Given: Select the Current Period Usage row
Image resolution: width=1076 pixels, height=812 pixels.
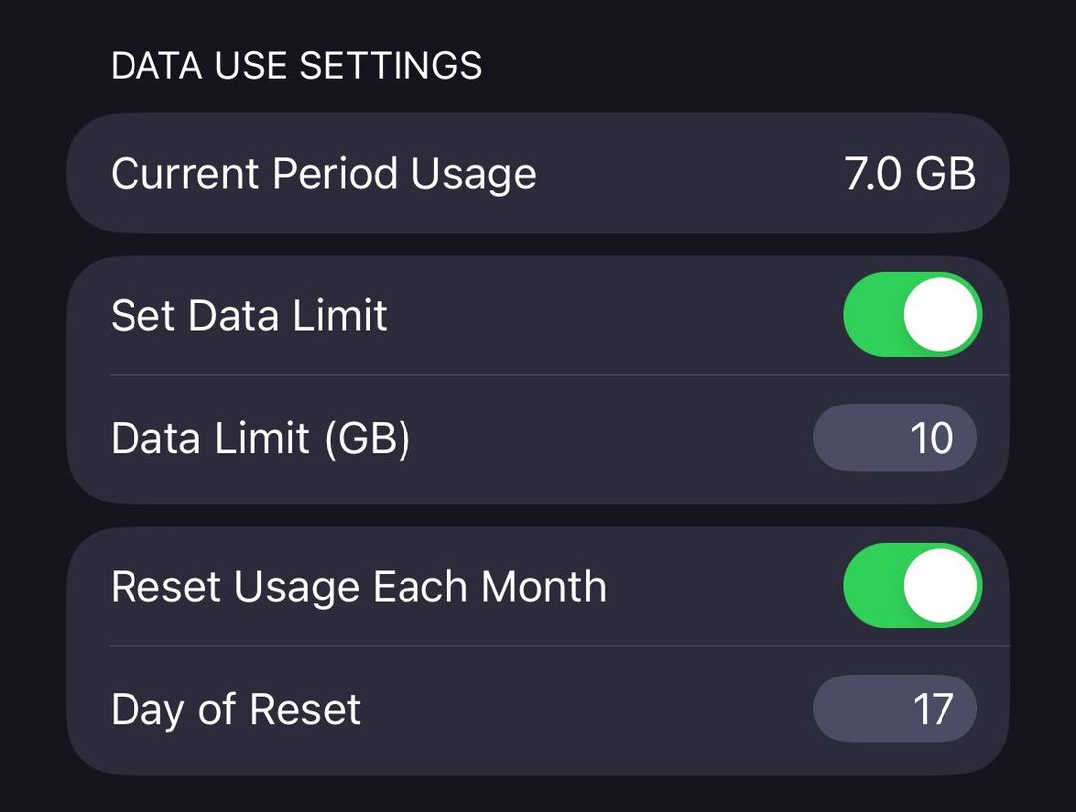Looking at the screenshot, I should click(538, 173).
